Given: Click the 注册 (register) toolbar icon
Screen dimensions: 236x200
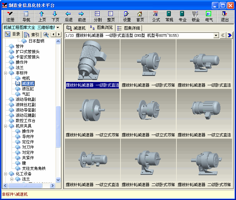Looking at the screenshot, I should [10, 16].
